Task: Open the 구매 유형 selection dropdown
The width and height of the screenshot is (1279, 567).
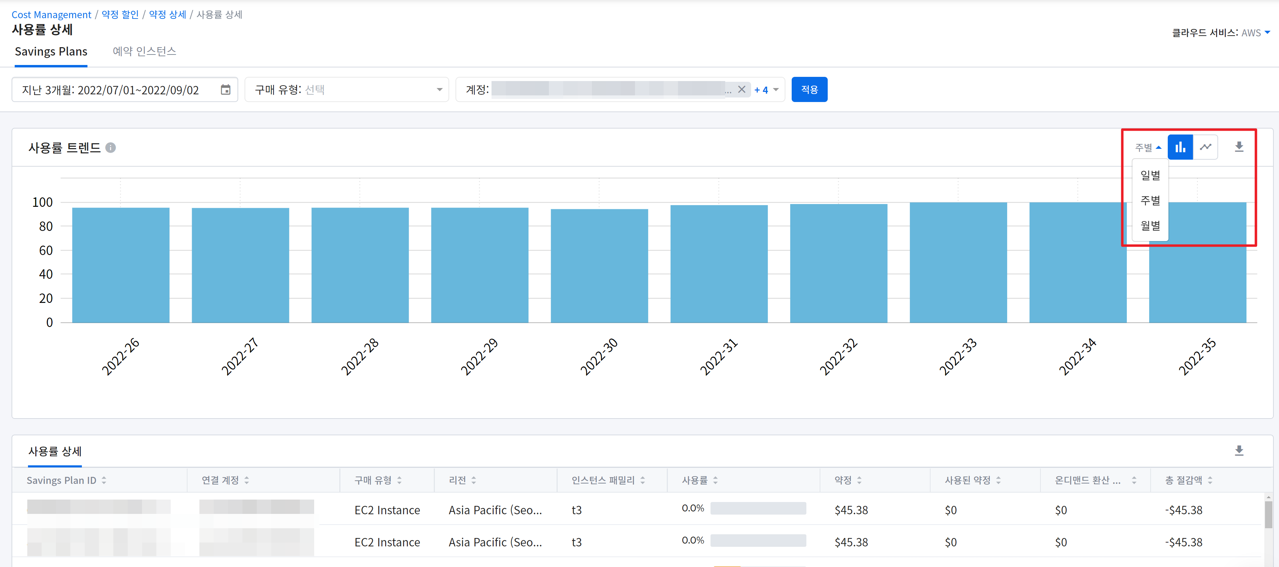Action: coord(347,90)
